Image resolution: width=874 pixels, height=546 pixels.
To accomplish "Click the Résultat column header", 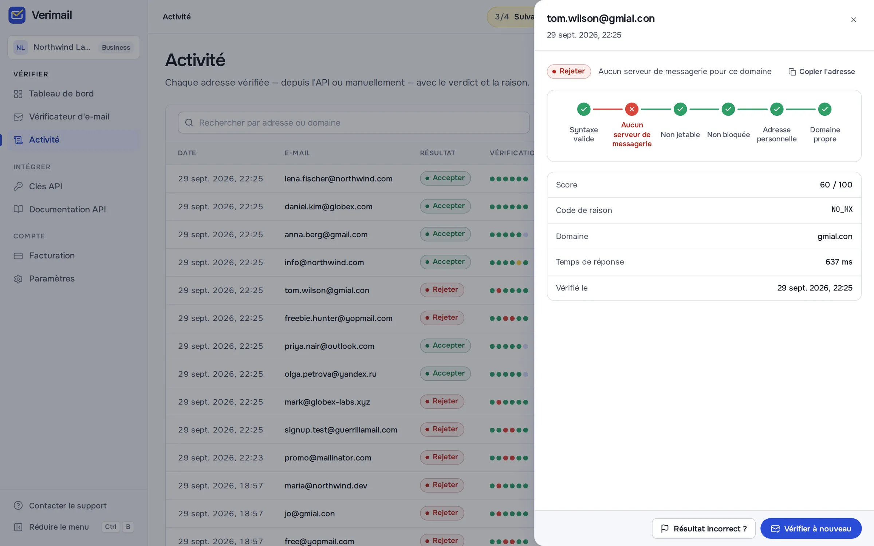I will coord(437,153).
